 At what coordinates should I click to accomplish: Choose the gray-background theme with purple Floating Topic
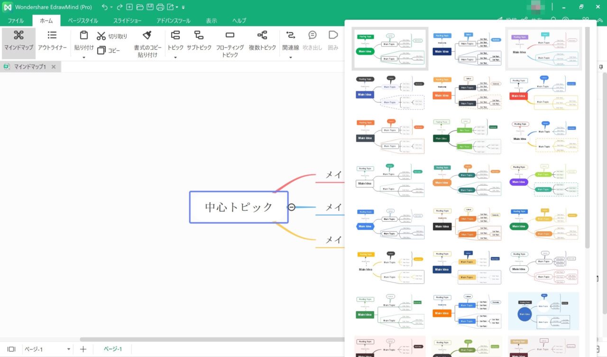tap(544, 49)
